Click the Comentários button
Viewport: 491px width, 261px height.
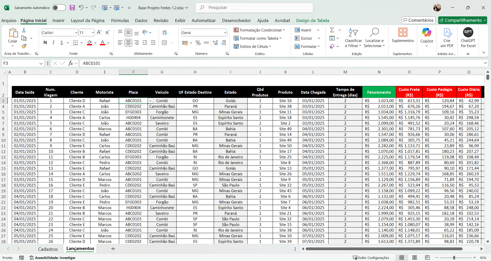[x=418, y=20]
